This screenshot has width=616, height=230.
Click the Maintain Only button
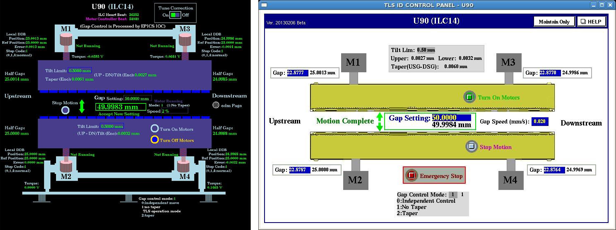point(554,21)
